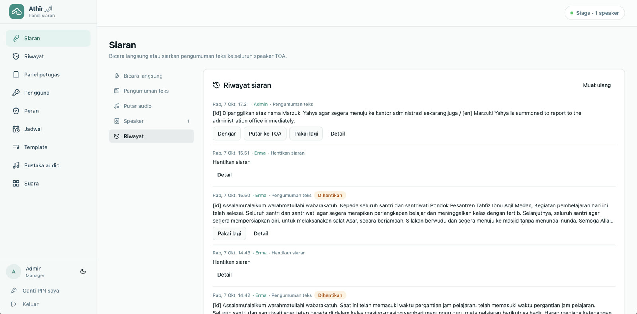Click Dengar on the 17.21 announcement

tap(227, 134)
